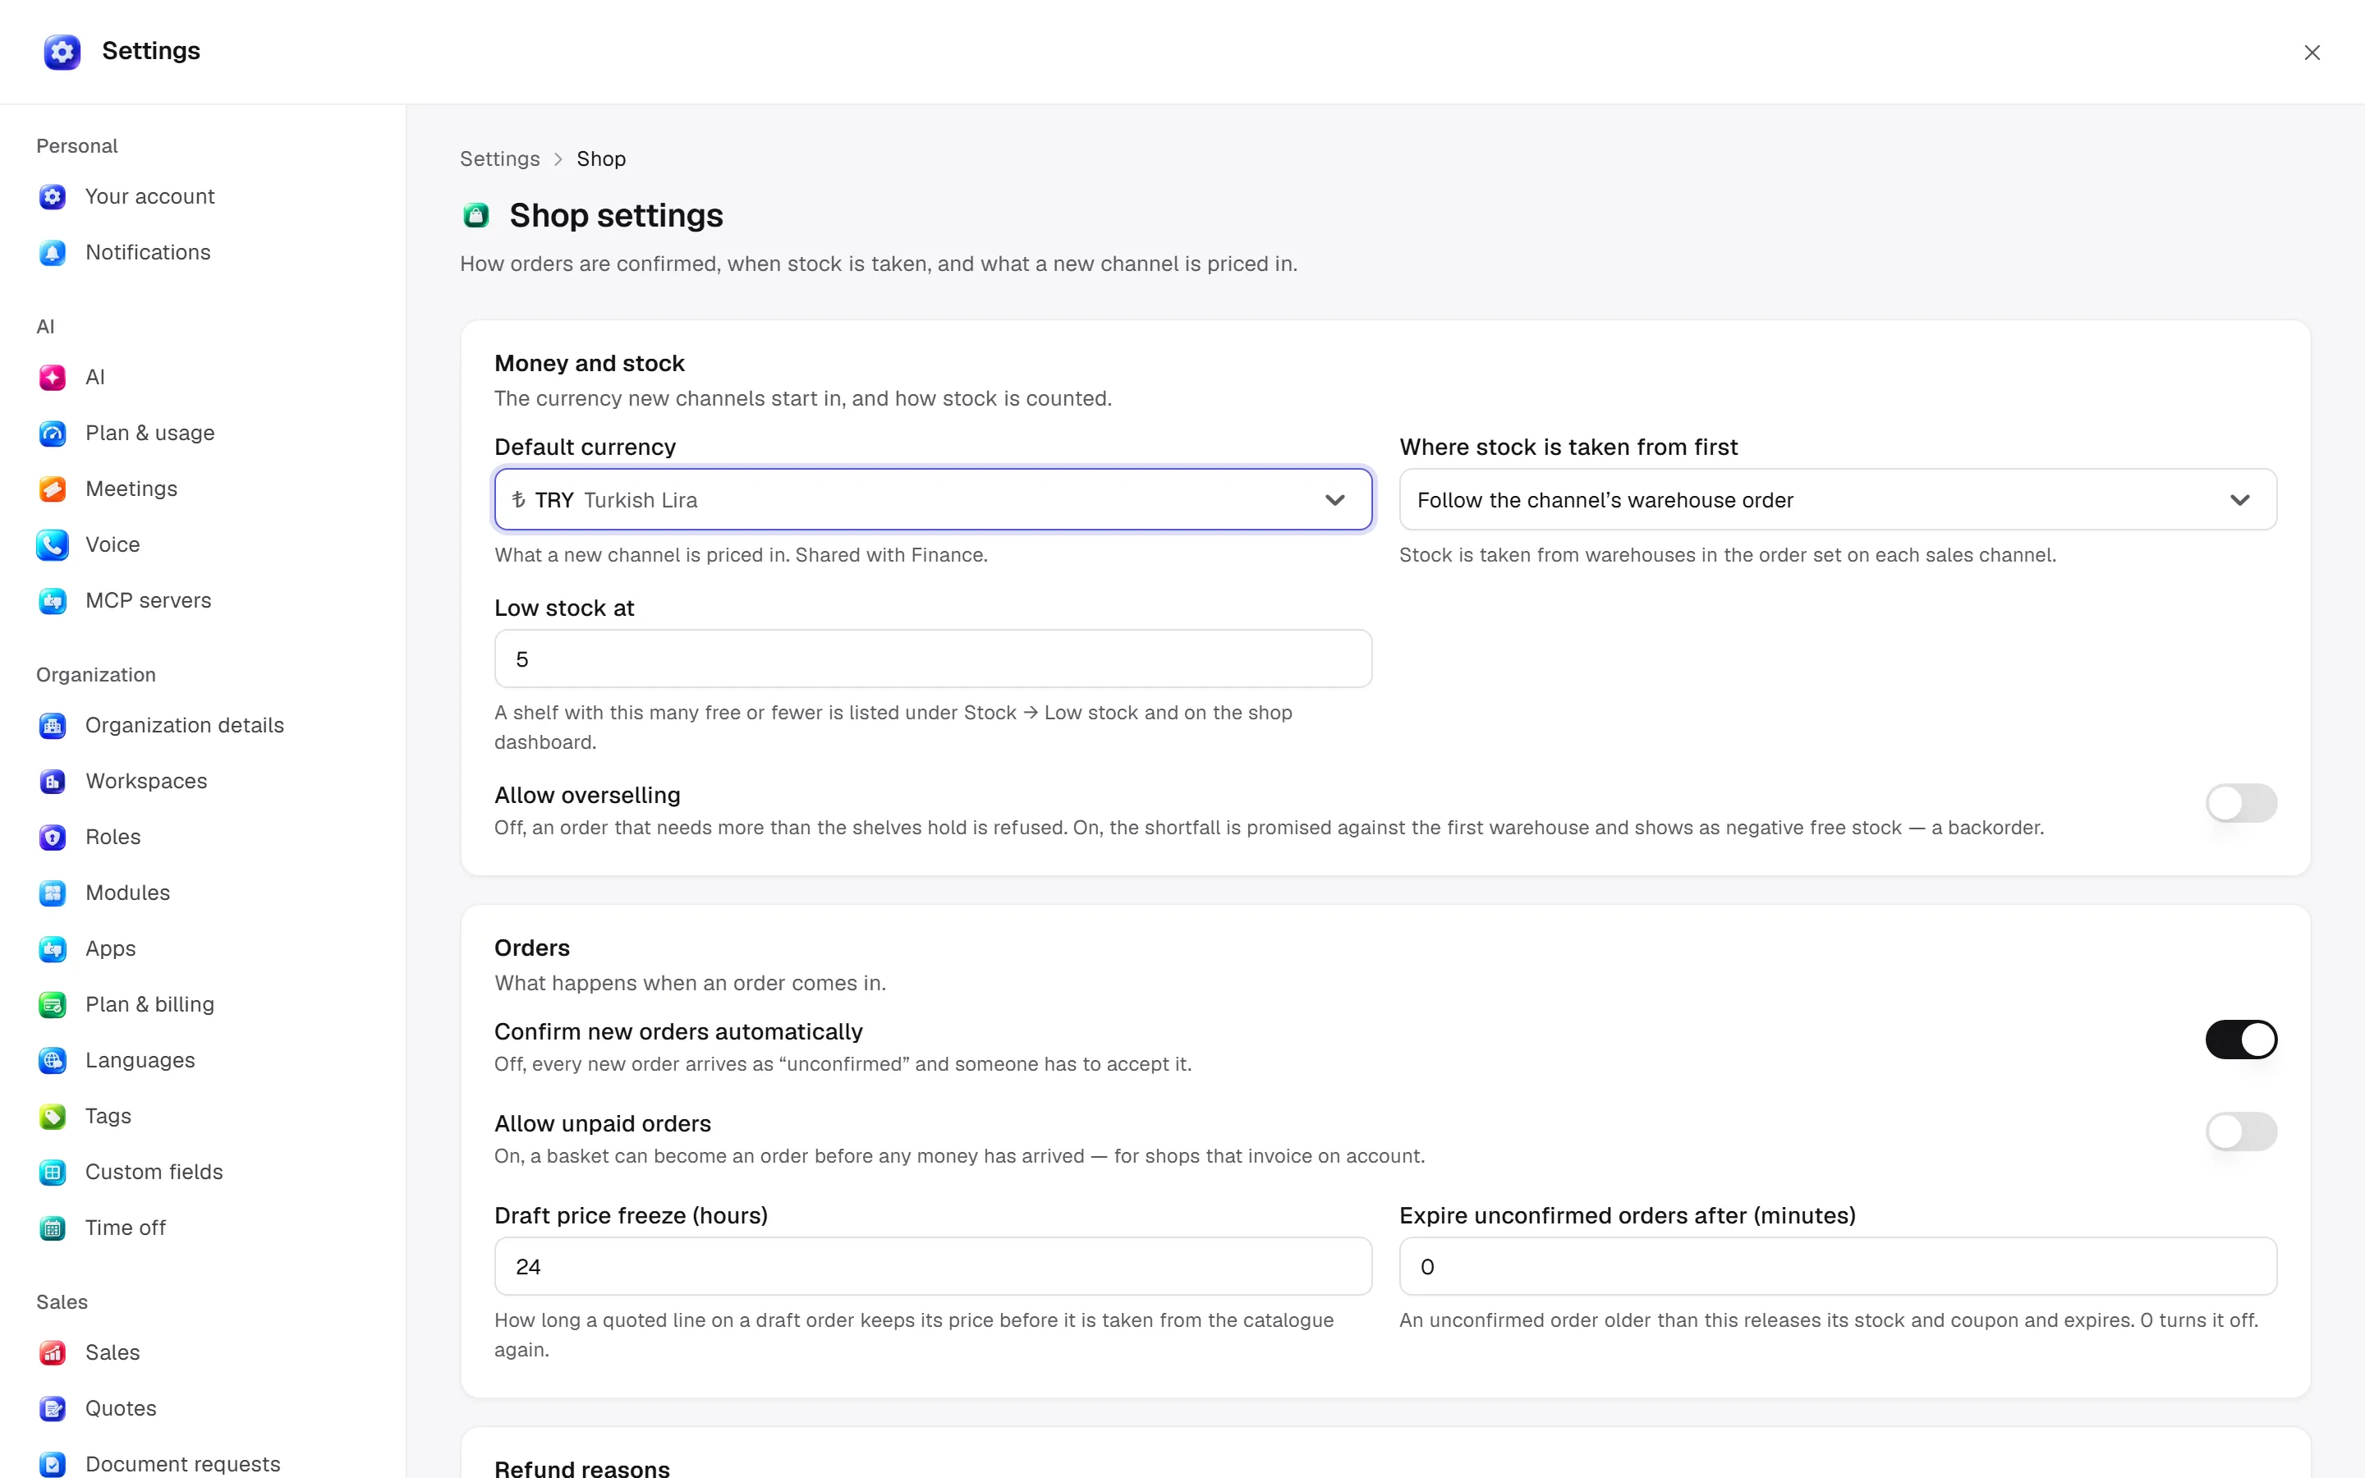Click the Shop breadcrumb text
Viewport: 2365px width, 1478px height.
tap(601, 158)
